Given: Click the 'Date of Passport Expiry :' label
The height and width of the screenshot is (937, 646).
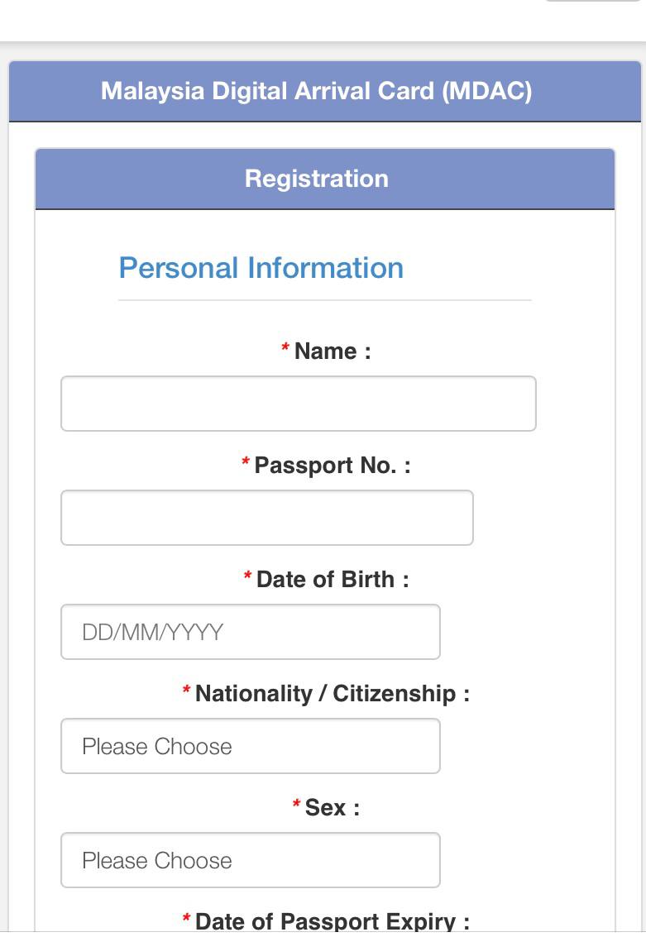Looking at the screenshot, I should tap(333, 921).
